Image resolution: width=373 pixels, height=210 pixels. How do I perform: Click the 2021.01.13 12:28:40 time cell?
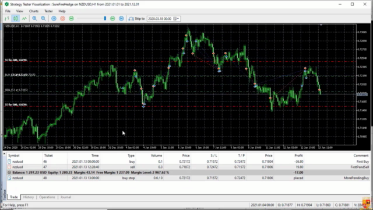(x=86, y=167)
